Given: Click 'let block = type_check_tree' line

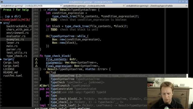Looking at the screenshot, I should point(87,26).
